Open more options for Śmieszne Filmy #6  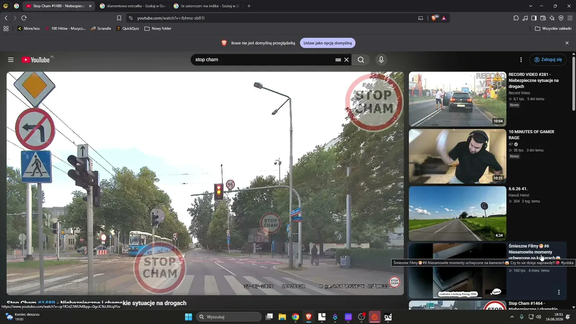pyautogui.click(x=559, y=292)
